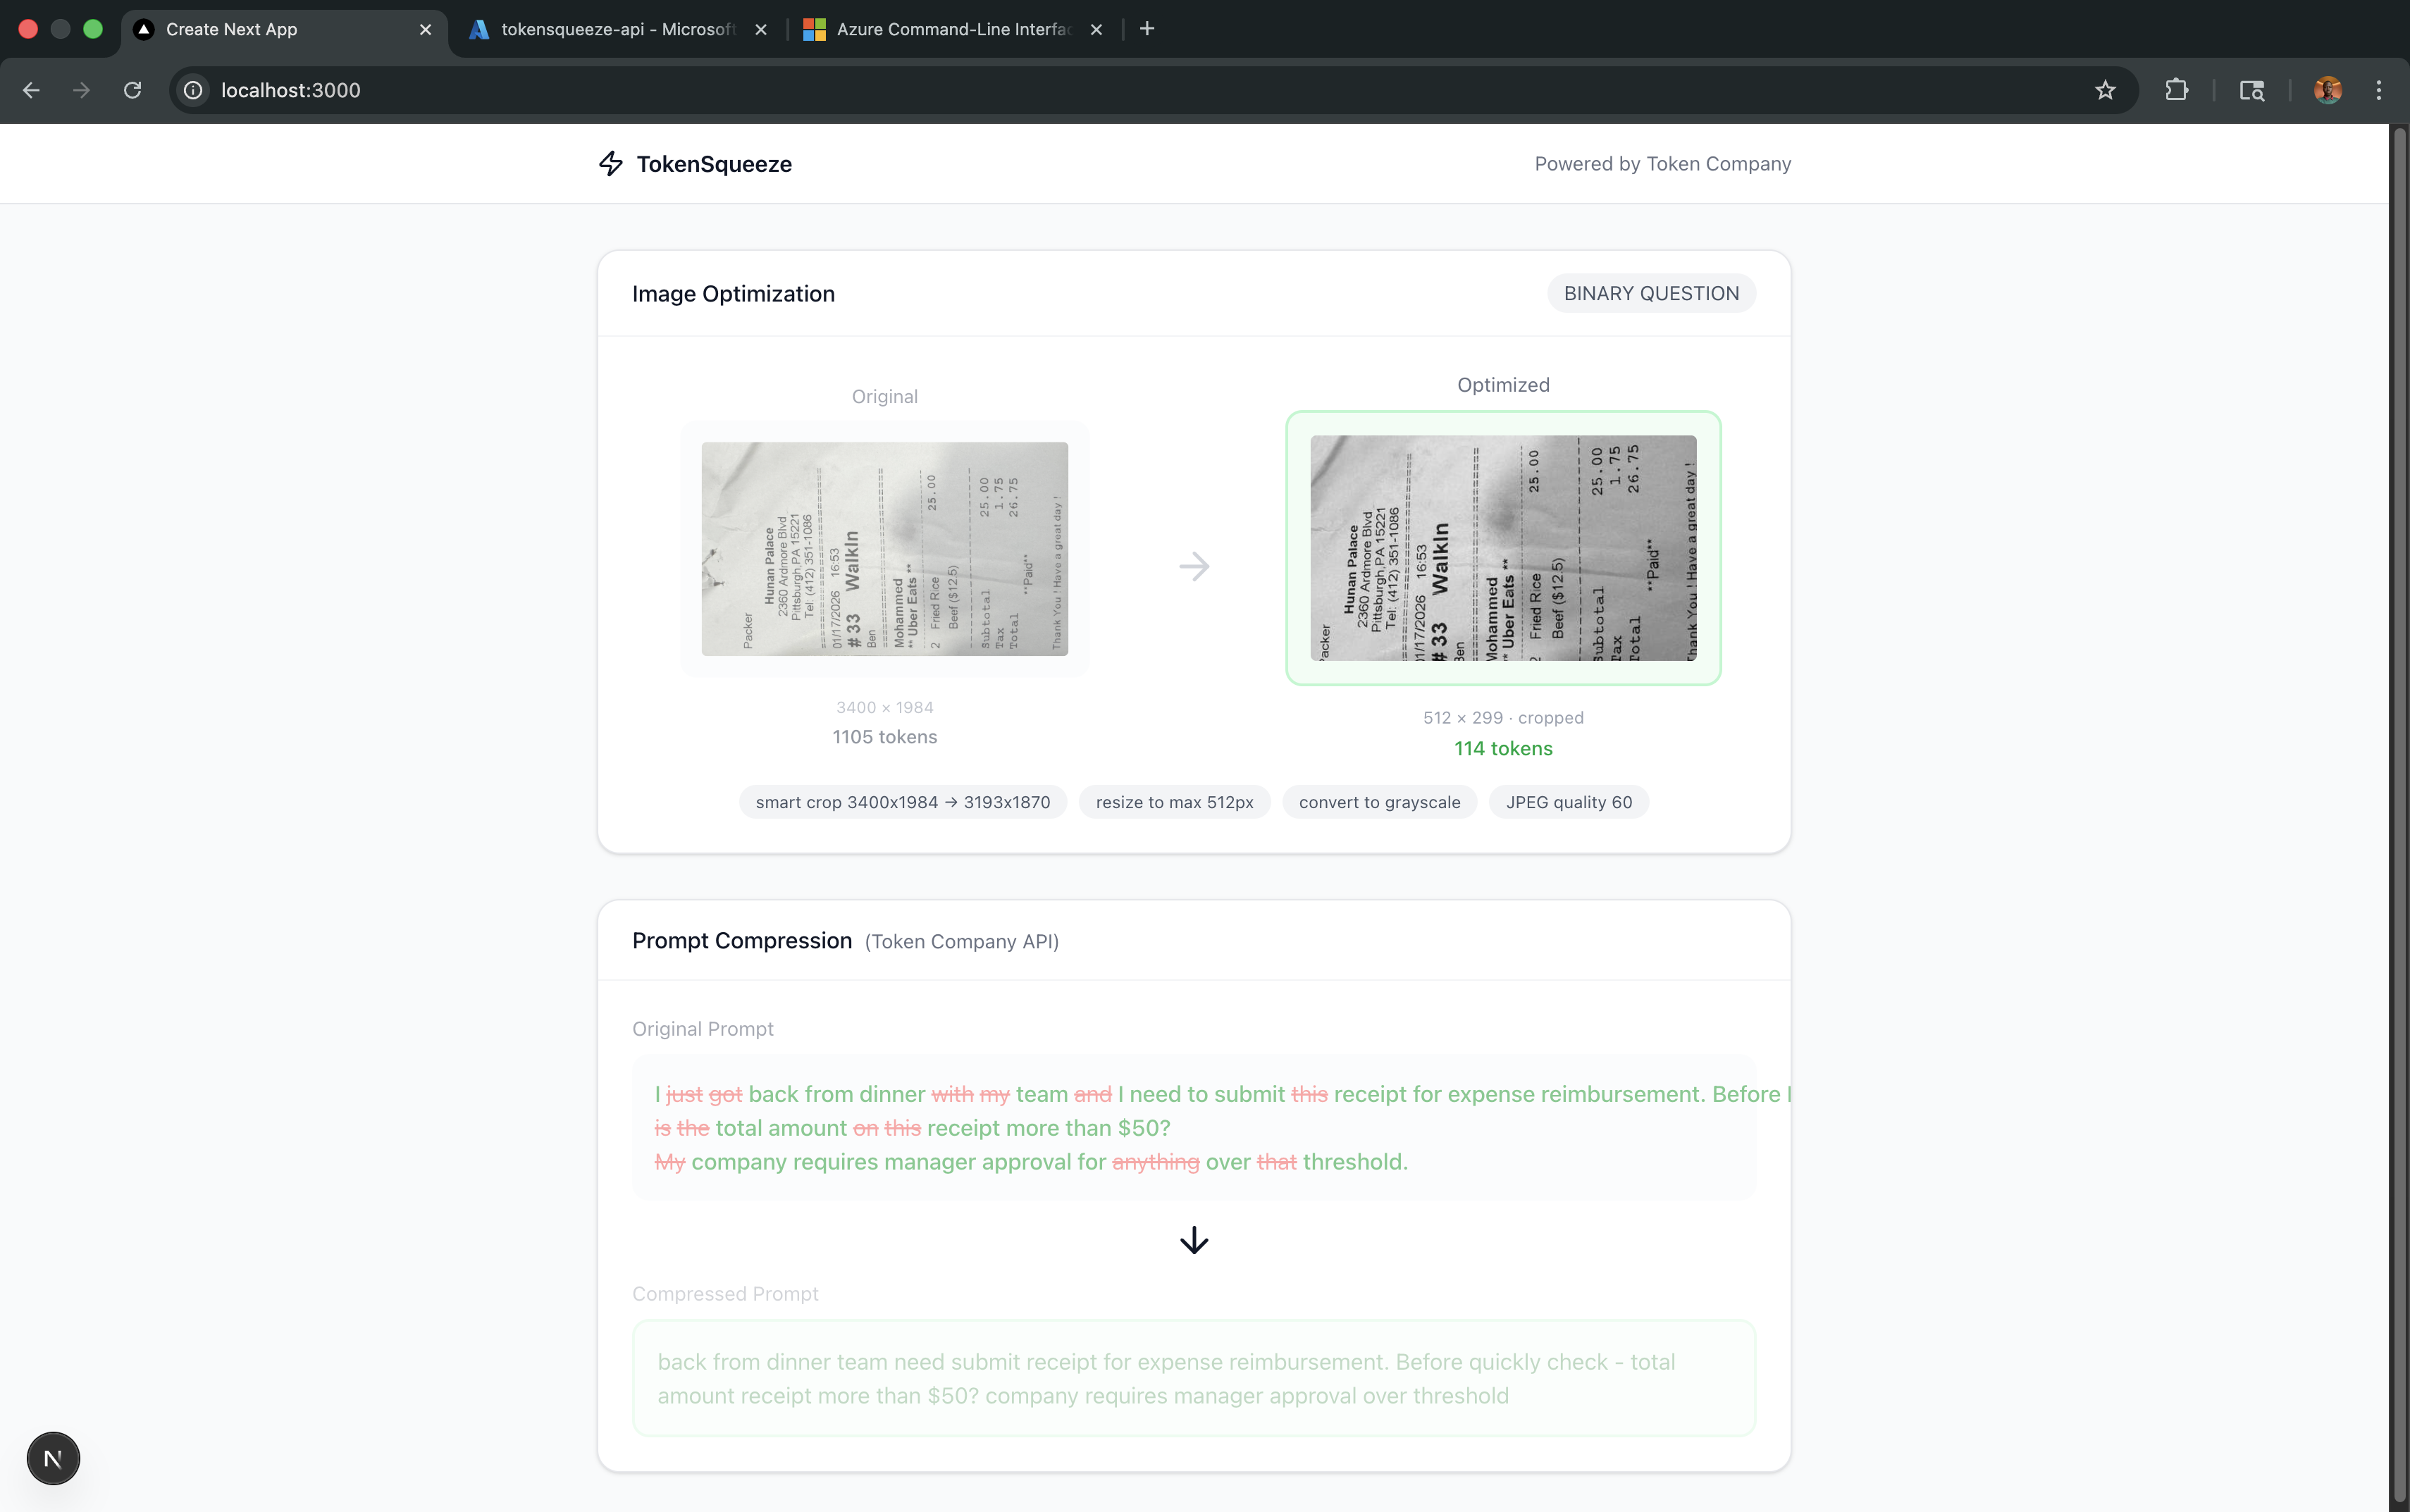Click the BINARY QUESTION badge
Viewport: 2410px width, 1512px height.
tap(1651, 293)
